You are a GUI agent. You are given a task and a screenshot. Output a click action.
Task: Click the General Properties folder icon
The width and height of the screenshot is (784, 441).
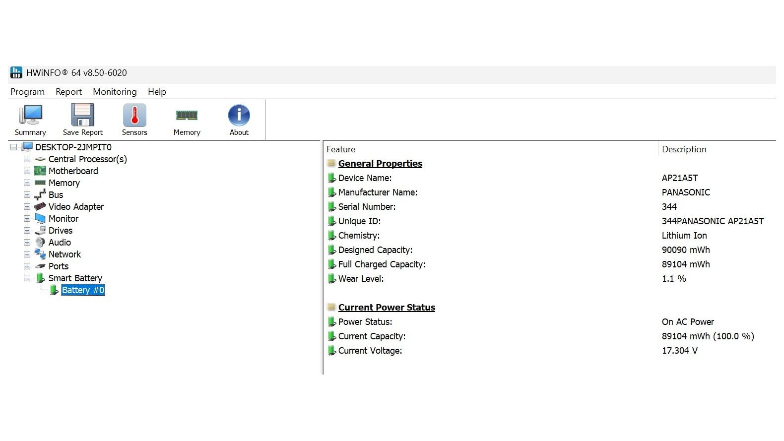click(x=331, y=163)
